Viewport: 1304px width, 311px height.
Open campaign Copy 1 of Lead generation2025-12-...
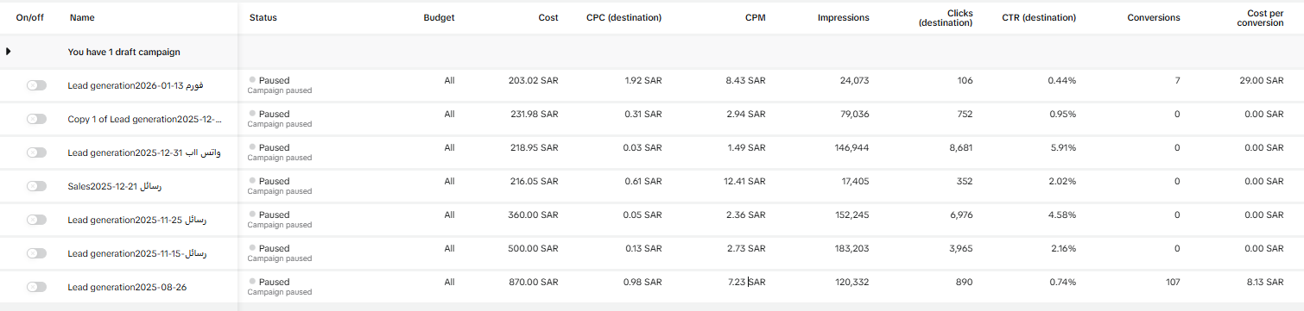click(145, 119)
